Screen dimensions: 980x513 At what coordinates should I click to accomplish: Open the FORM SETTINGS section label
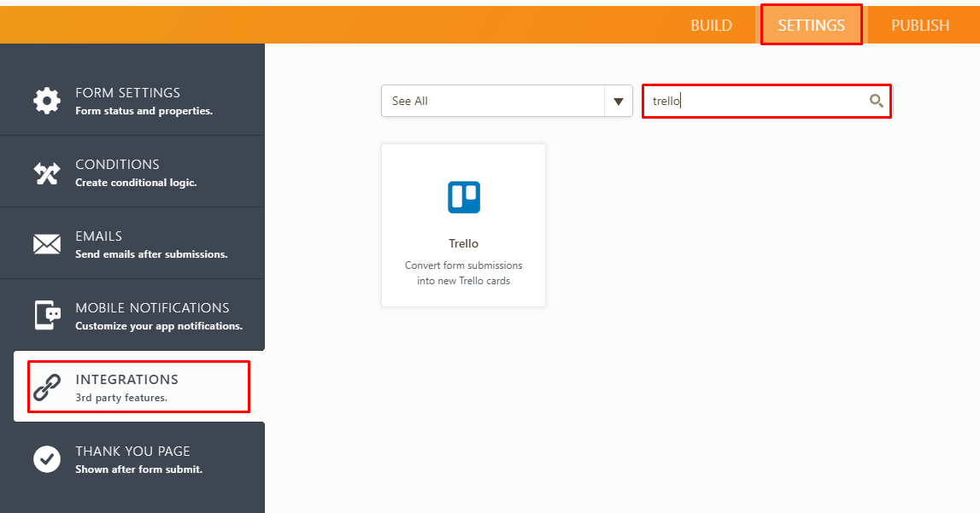[x=127, y=92]
